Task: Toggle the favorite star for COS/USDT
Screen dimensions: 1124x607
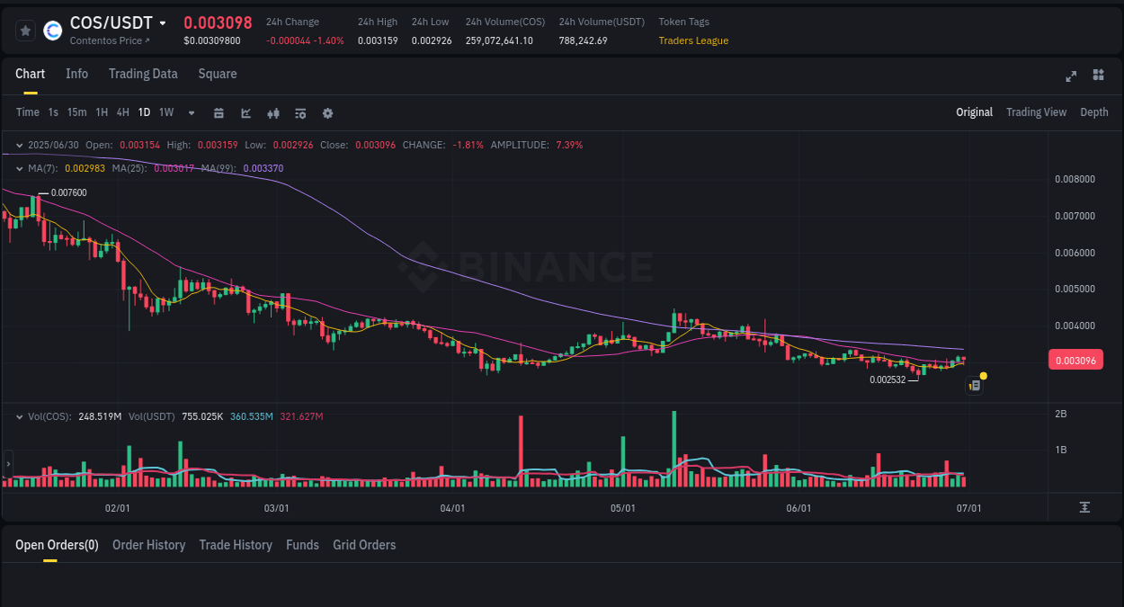Action: 25,30
